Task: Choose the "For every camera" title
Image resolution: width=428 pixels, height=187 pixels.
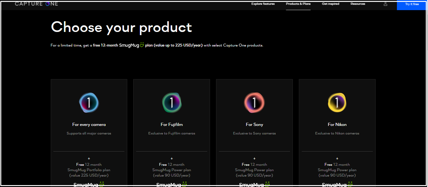Action: 89,125
